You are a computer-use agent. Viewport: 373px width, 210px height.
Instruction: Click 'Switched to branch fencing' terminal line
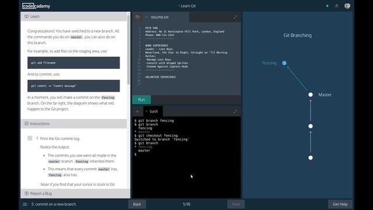pos(162,139)
